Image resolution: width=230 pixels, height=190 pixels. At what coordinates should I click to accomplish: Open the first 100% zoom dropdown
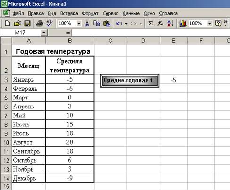click(x=79, y=24)
